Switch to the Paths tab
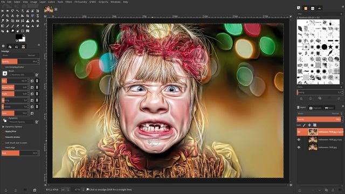This screenshot has height=194, width=345. click(x=329, y=108)
